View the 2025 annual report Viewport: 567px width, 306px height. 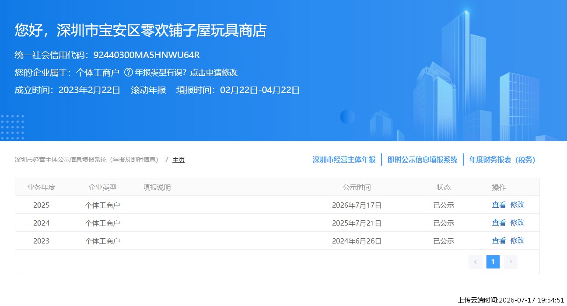(499, 205)
